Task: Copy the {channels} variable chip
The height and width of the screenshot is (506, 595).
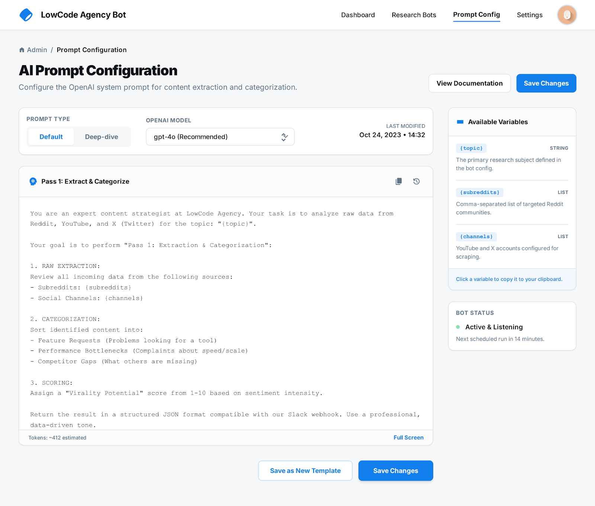Action: 476,236
